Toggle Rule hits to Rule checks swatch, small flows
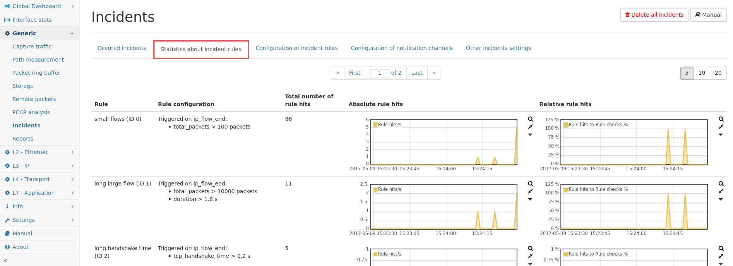Image resolution: width=733 pixels, height=266 pixels. [x=566, y=125]
